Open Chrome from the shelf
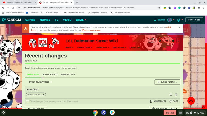The image size is (207, 116). (x=95, y=112)
